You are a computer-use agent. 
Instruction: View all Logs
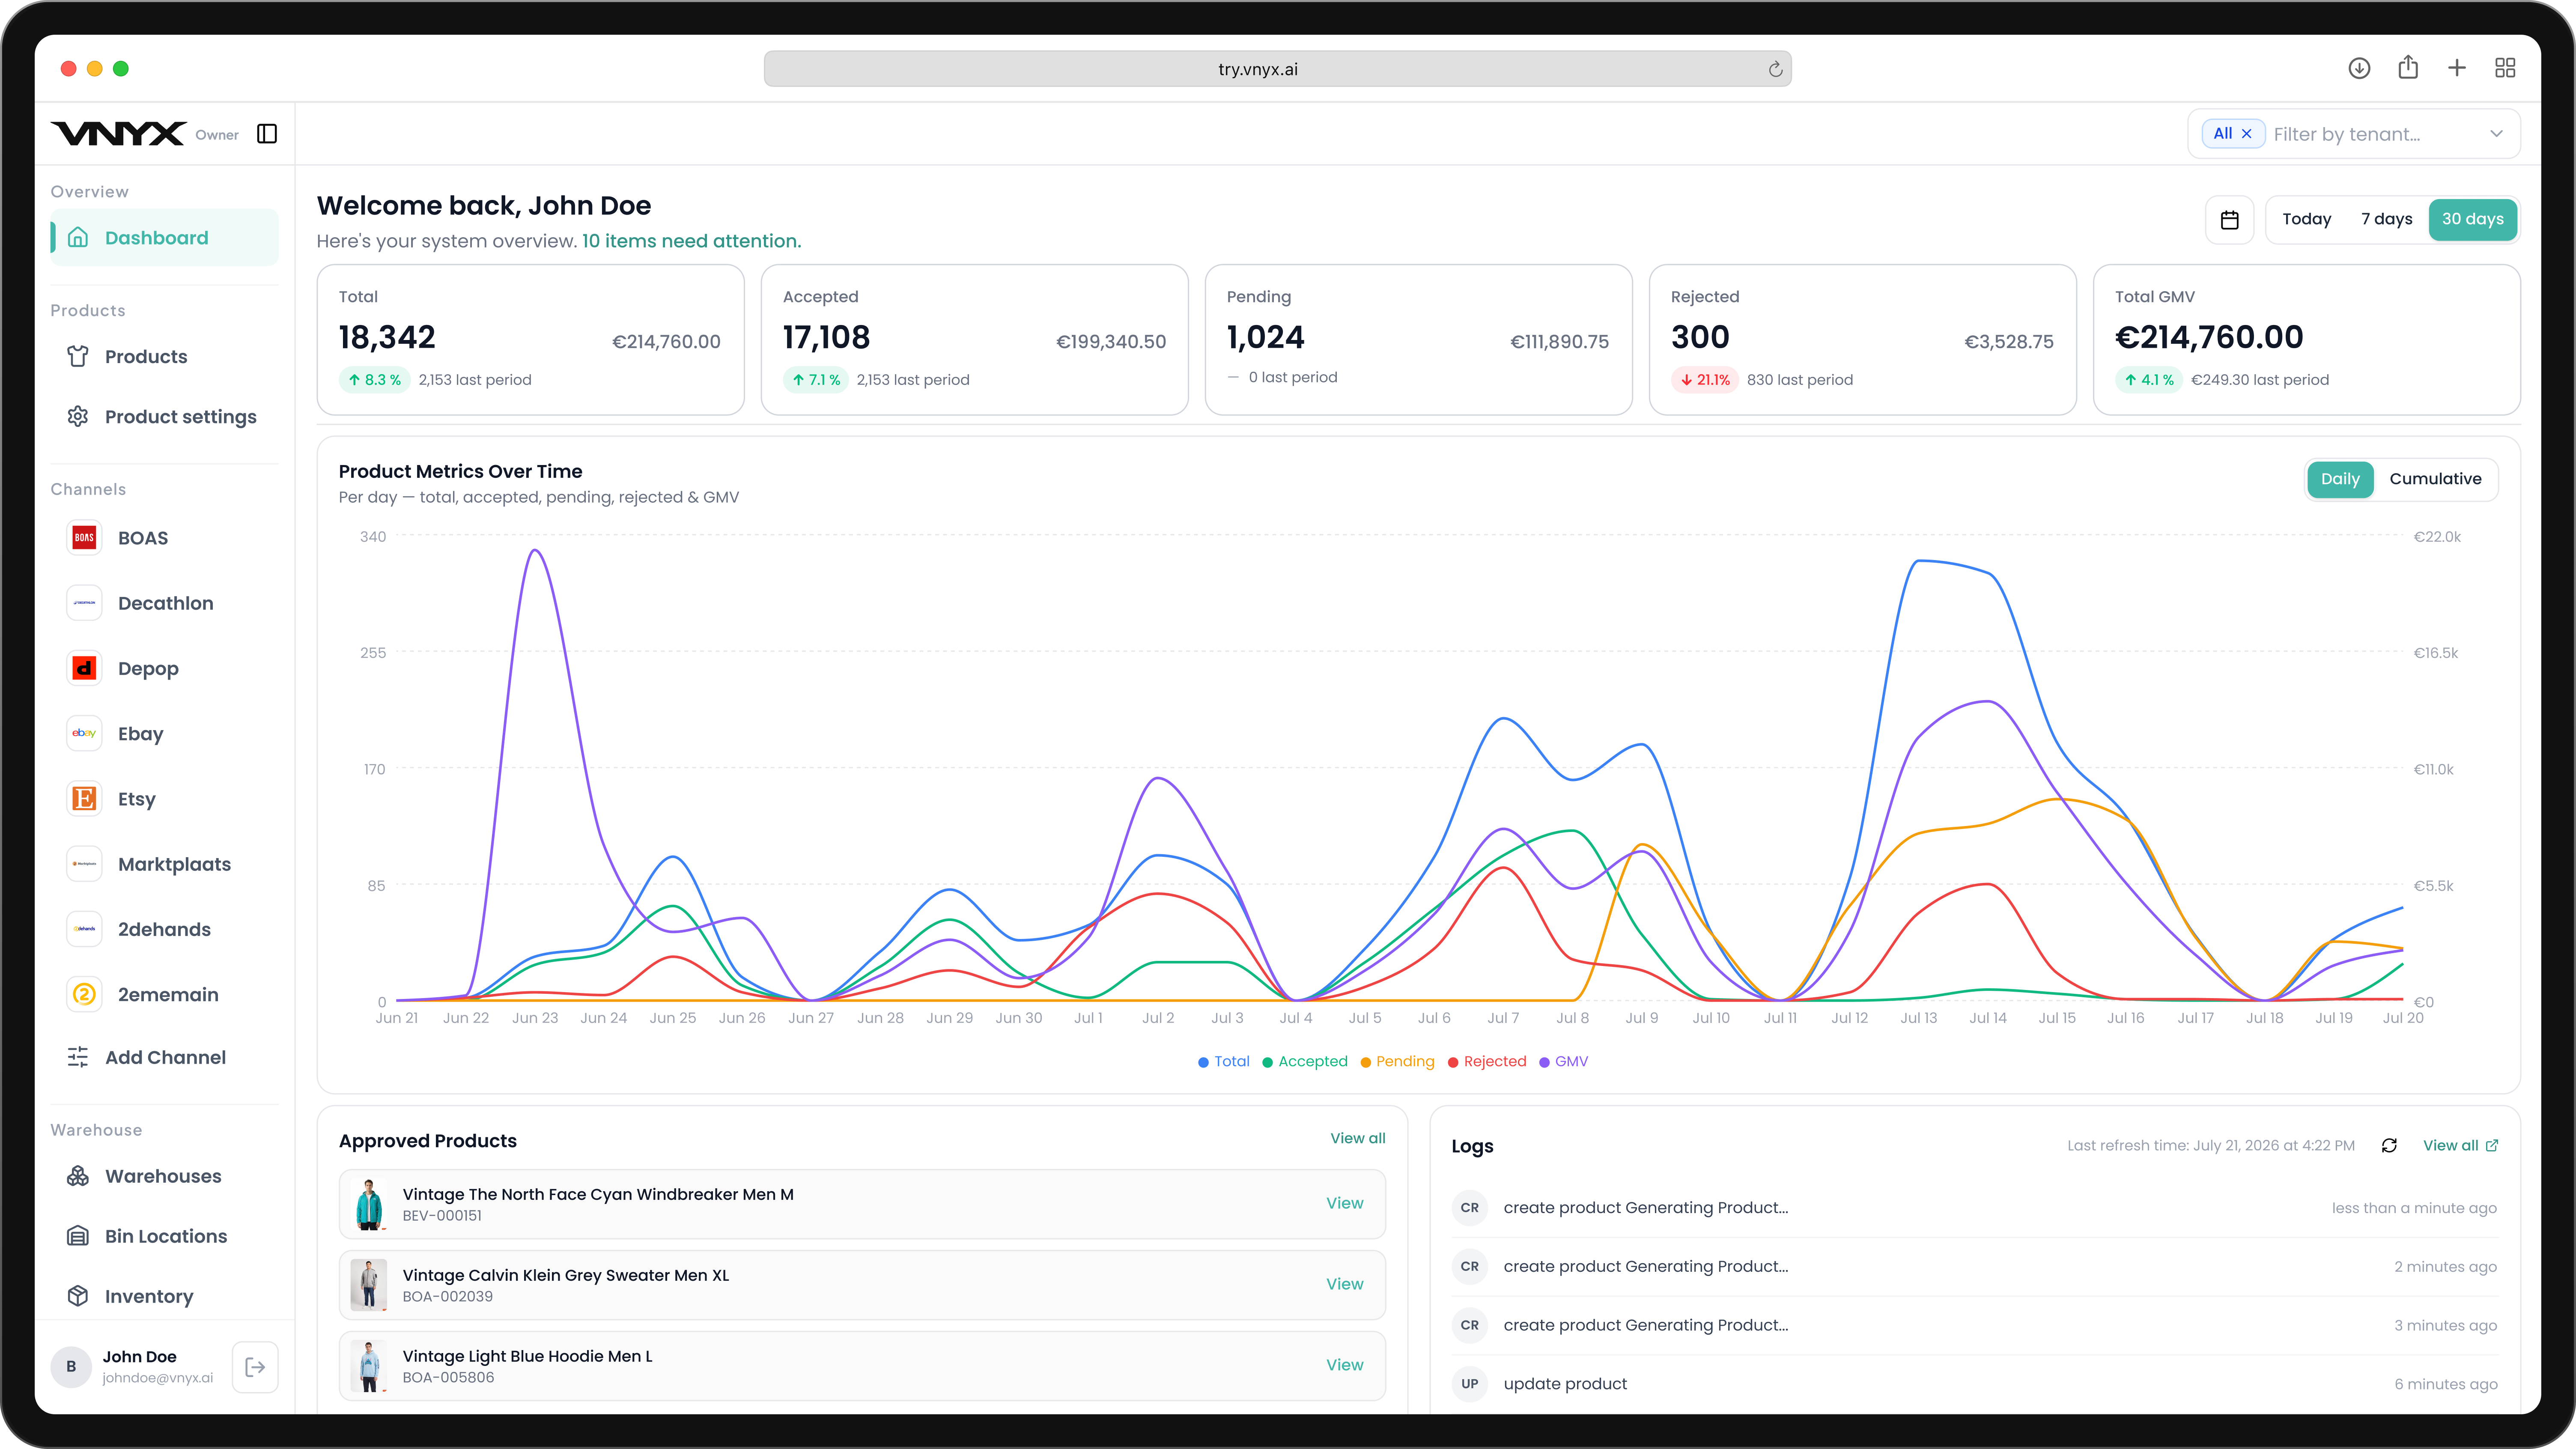[2460, 1146]
